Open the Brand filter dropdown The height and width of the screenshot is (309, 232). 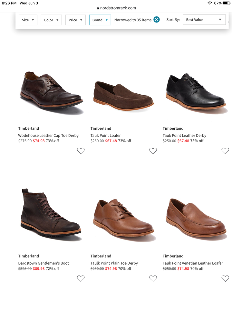click(100, 20)
